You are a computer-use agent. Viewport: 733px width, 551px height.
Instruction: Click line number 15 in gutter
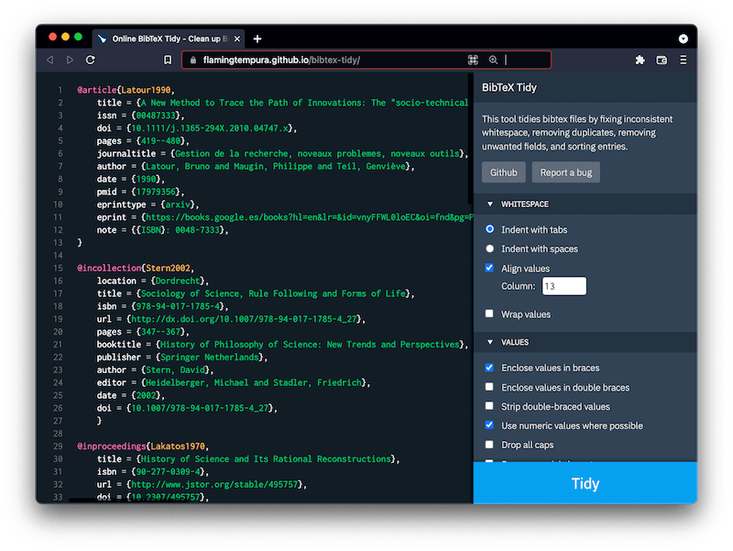click(x=58, y=269)
